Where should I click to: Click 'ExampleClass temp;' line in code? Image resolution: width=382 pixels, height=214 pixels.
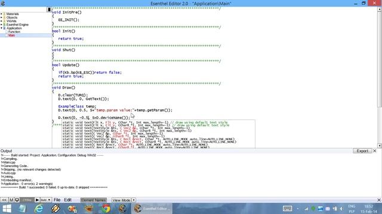77,106
